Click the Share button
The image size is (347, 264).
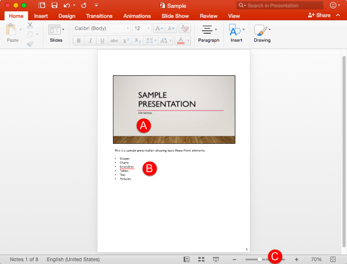(319, 15)
